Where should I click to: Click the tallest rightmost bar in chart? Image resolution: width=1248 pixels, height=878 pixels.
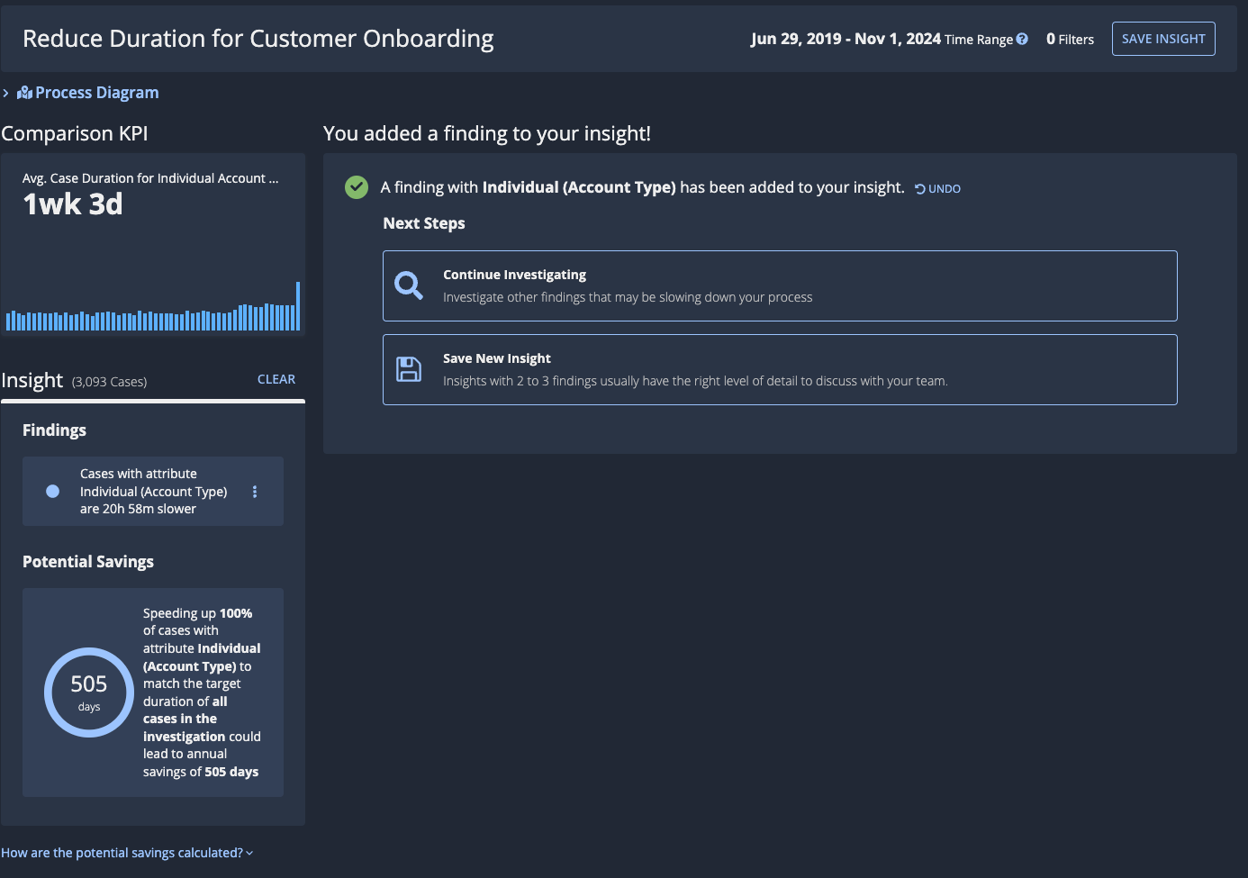tap(298, 306)
